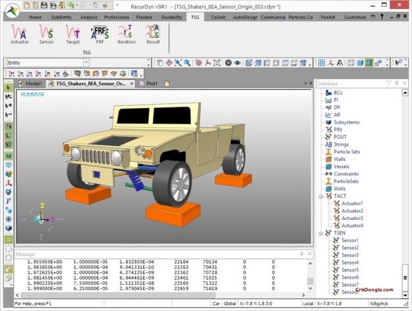Click the italic F force icon in left toolbar
Image resolution: width=412 pixels, height=311 pixels.
pyautogui.click(x=9, y=201)
